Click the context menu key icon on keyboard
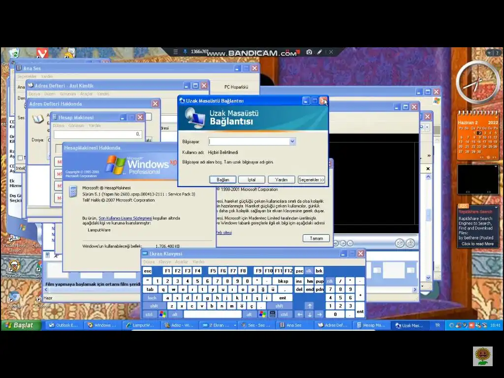504x378 pixels. pos(272,315)
